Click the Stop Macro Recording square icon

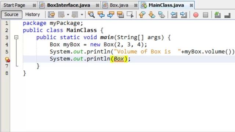point(206,15)
